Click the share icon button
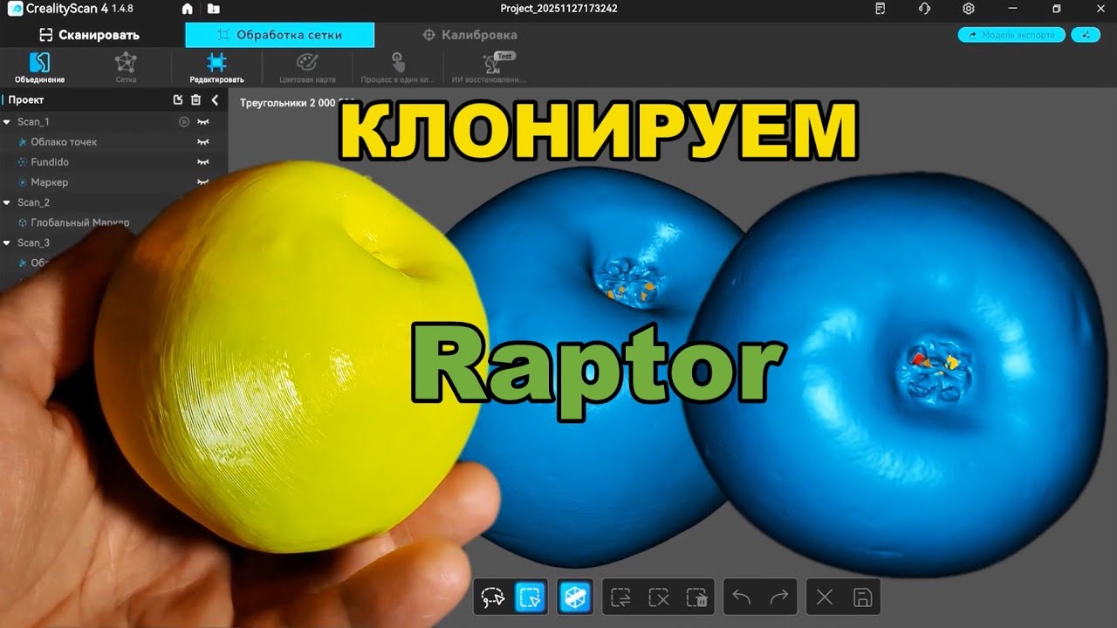Screen dimensions: 1117x628 [x=1086, y=35]
